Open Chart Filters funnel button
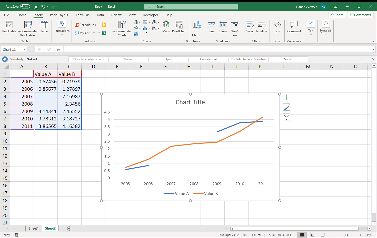Viewport: 377px width, 238px height. point(287,117)
